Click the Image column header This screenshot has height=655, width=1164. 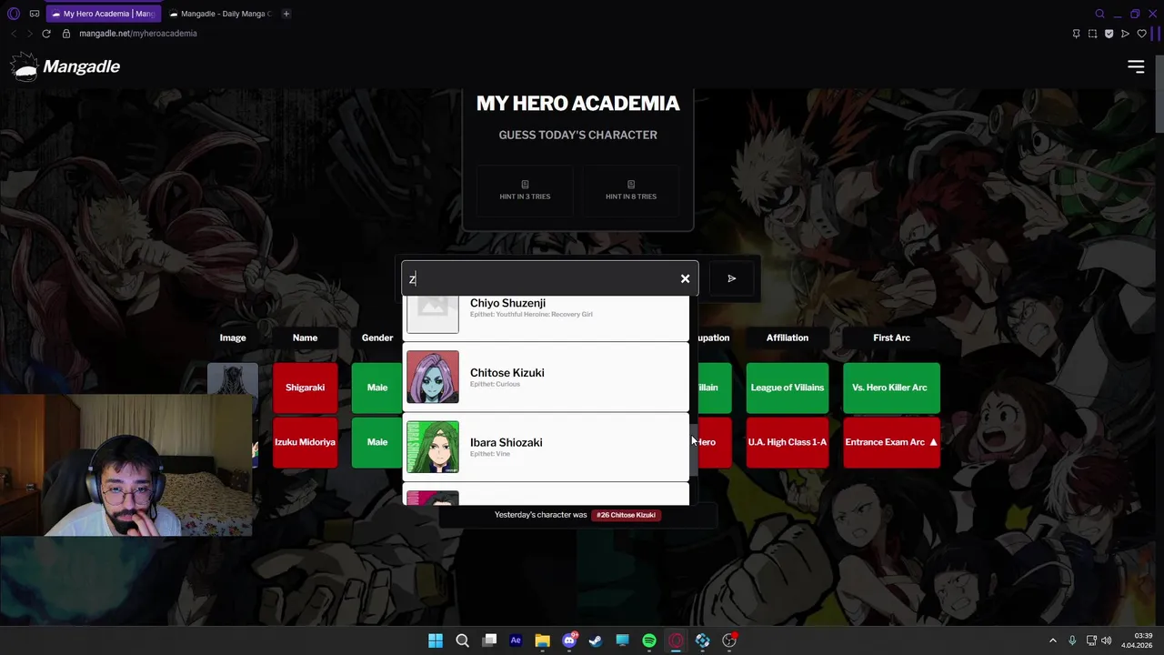tap(233, 338)
